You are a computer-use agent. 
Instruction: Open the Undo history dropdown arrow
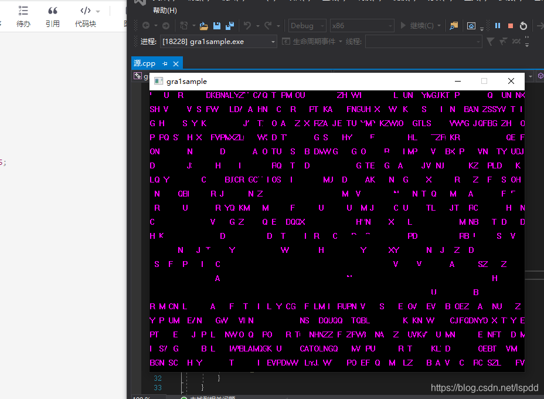point(258,26)
